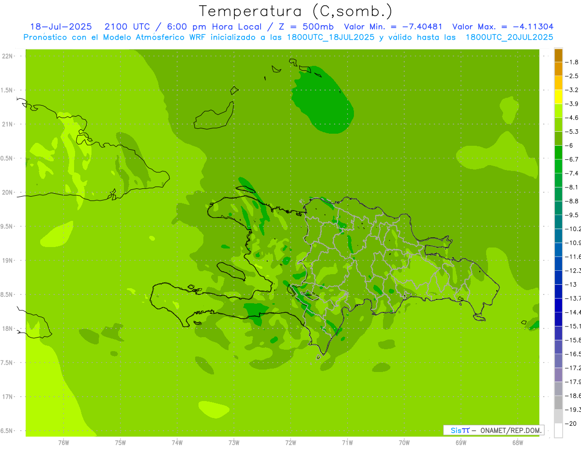Click the -1.8 colorbar value
This screenshot has height=449, width=581.
coord(571,62)
